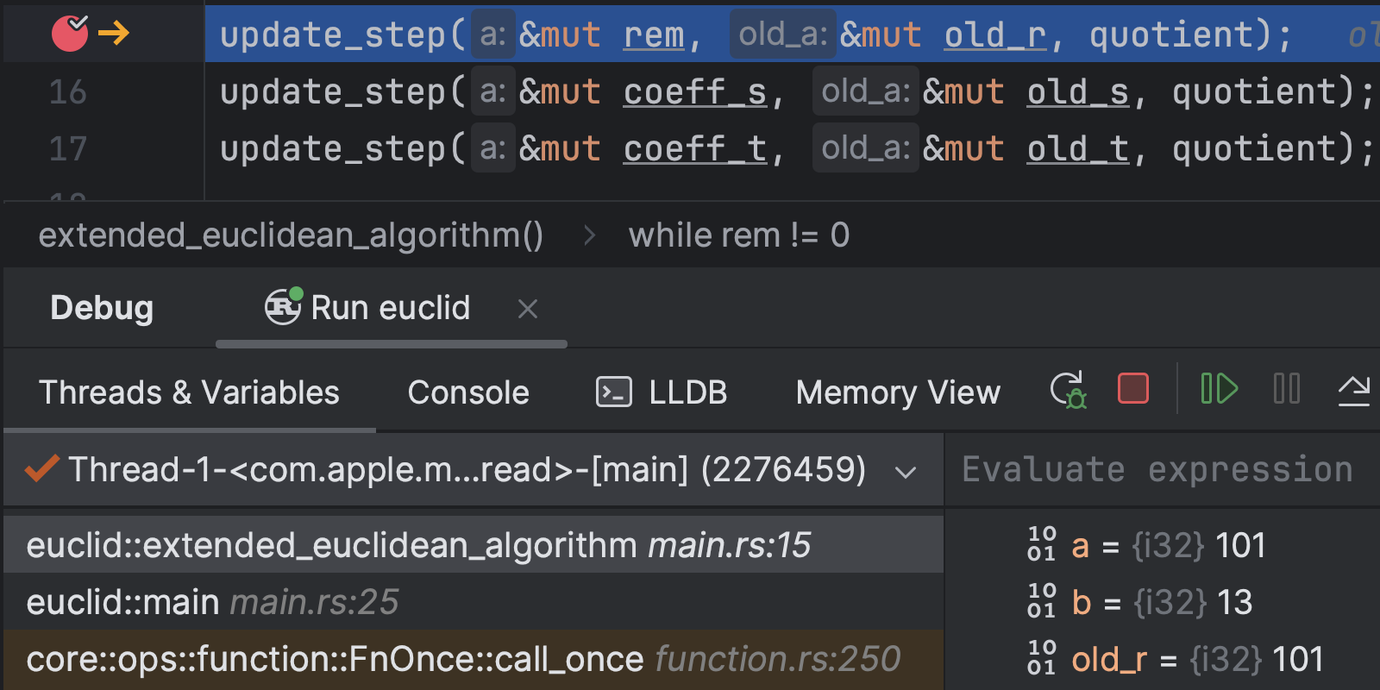
Task: Open the Memory View tab
Action: [897, 392]
